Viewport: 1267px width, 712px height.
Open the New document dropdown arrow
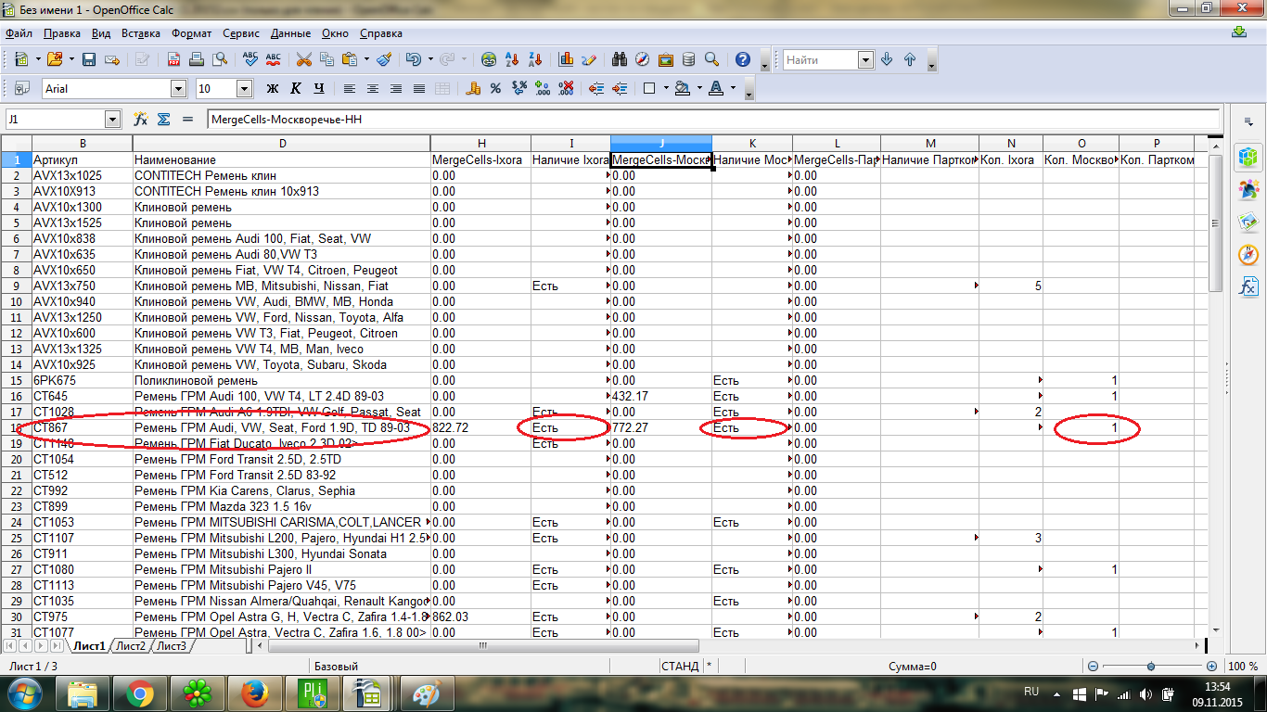[38, 59]
